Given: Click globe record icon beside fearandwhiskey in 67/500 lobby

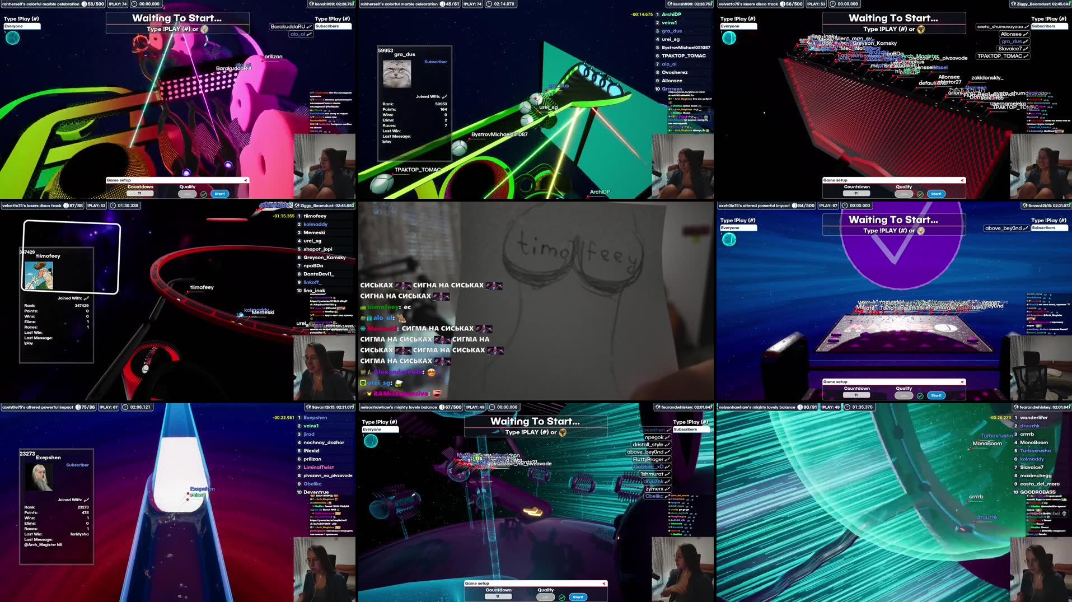Looking at the screenshot, I should click(x=658, y=407).
